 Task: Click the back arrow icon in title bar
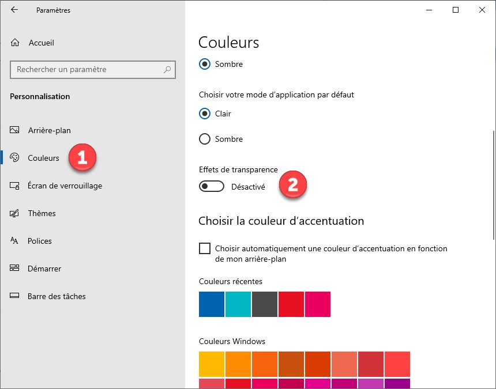[x=14, y=10]
